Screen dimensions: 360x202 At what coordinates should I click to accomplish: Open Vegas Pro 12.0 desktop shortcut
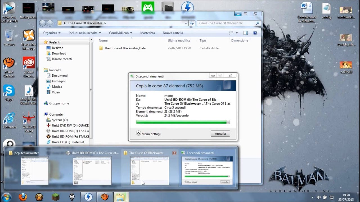[9, 11]
